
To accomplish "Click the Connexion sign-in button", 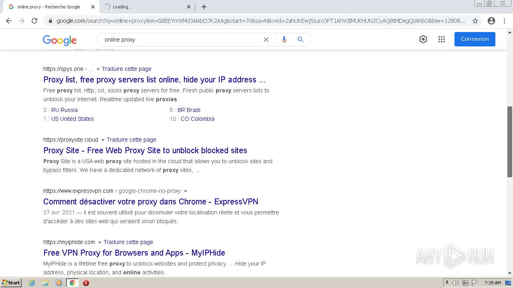I will tap(475, 39).
